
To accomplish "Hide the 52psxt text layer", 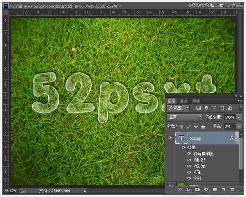I will [171, 138].
